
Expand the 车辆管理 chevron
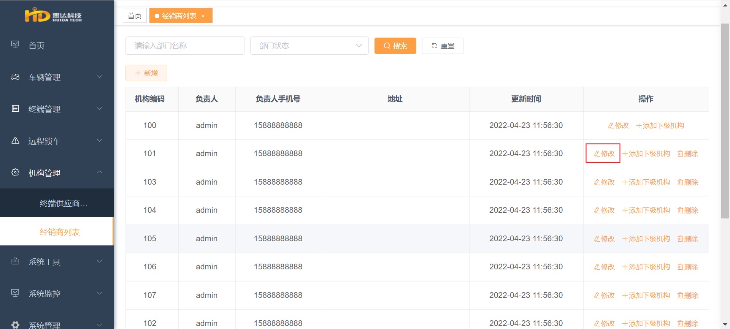click(x=99, y=77)
